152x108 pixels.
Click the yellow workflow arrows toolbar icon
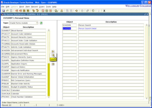(77, 11)
